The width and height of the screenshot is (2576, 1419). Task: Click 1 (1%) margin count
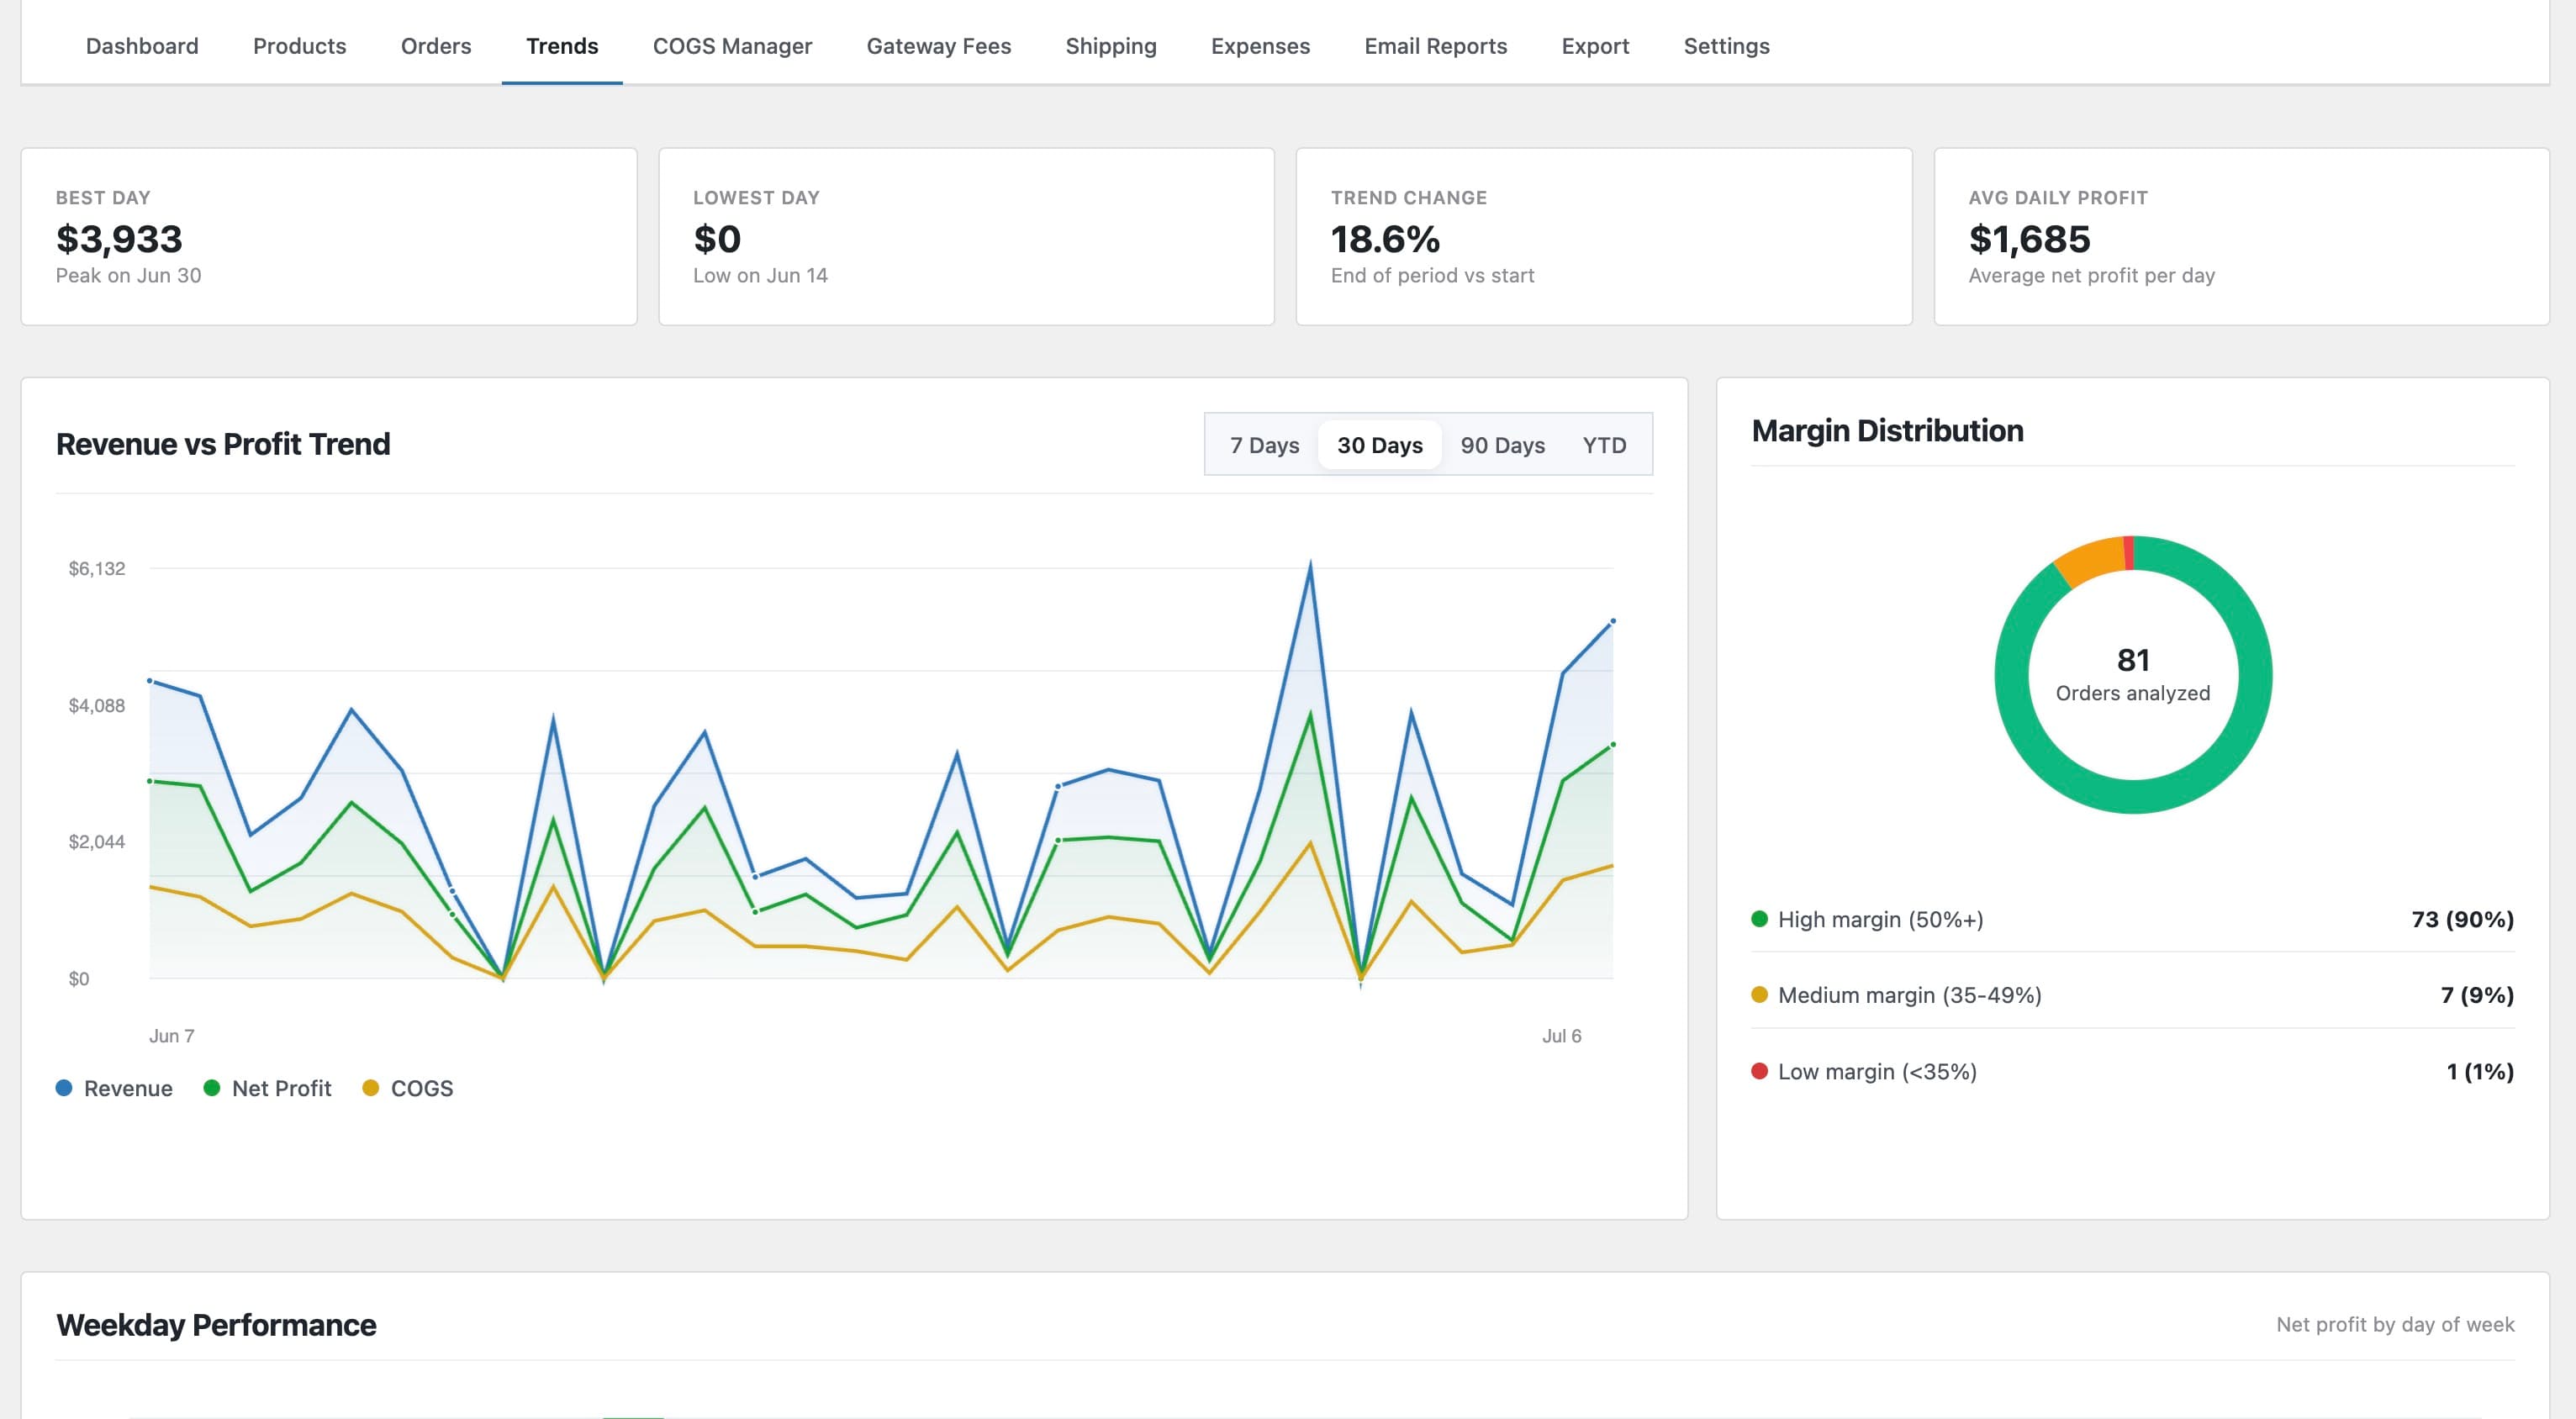2480,1071
